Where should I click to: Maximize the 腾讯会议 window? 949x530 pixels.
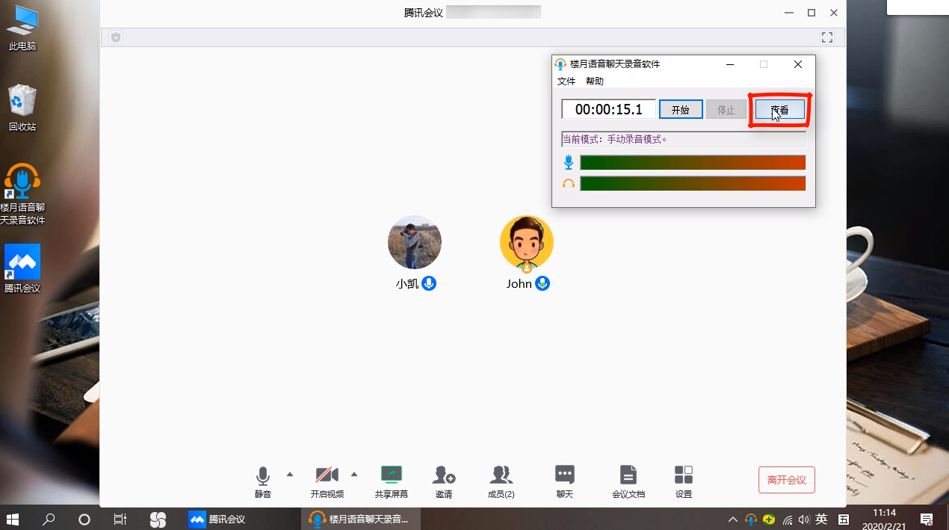click(x=812, y=13)
